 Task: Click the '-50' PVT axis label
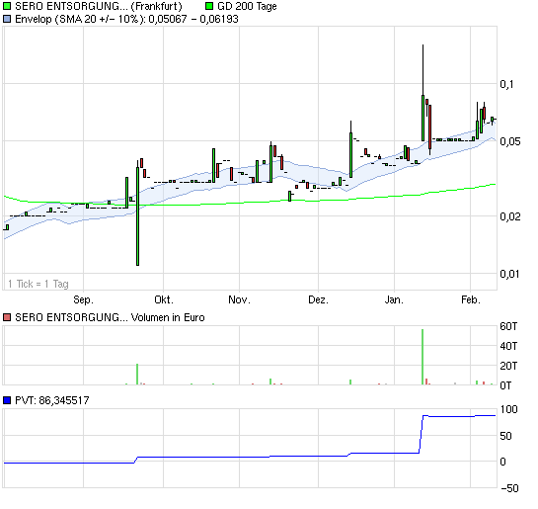pyautogui.click(x=509, y=488)
